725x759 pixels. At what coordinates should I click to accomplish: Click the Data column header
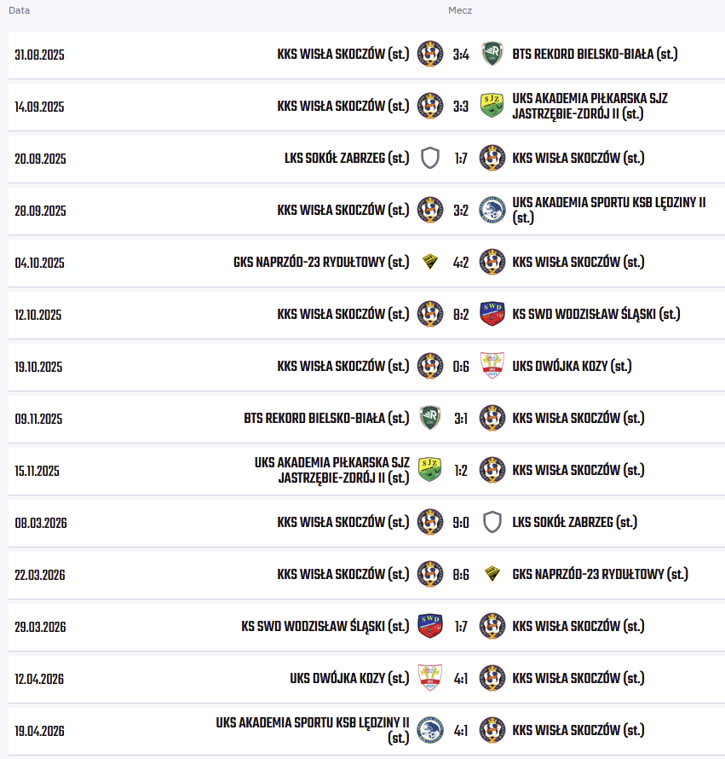tap(20, 10)
